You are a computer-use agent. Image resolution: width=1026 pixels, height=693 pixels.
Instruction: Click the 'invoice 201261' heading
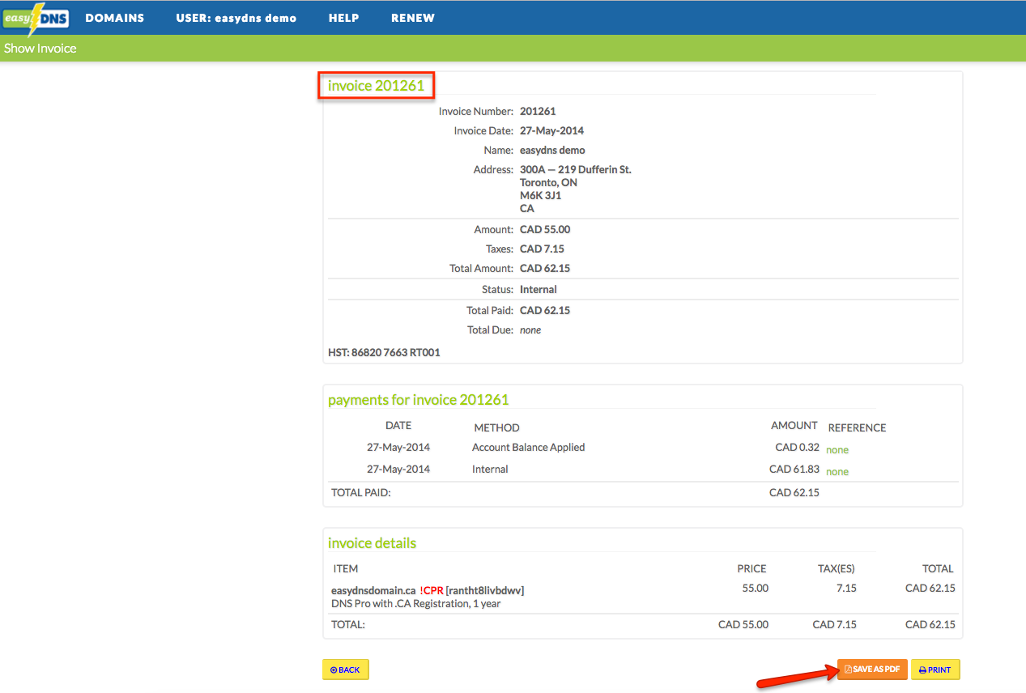(x=376, y=85)
